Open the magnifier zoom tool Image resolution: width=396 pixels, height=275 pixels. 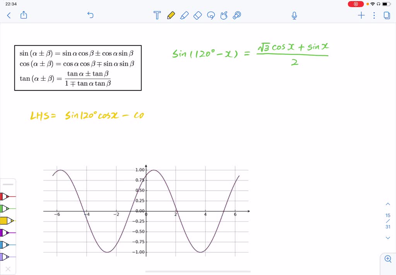(x=388, y=259)
